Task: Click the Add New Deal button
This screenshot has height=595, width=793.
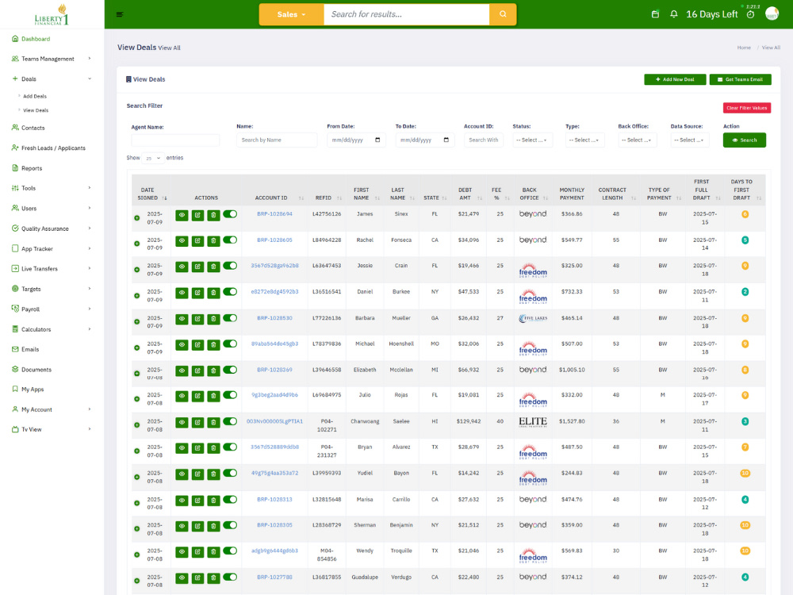Action: [675, 79]
